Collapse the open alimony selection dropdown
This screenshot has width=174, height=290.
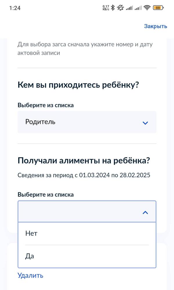pos(146,212)
